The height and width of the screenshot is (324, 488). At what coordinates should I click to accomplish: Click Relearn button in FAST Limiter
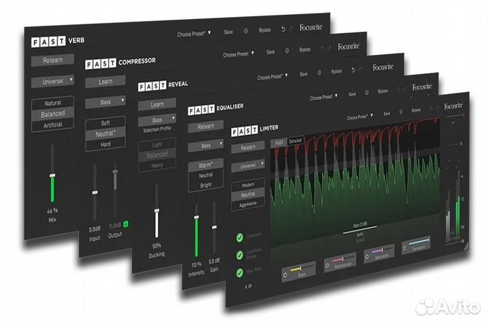pyautogui.click(x=248, y=147)
